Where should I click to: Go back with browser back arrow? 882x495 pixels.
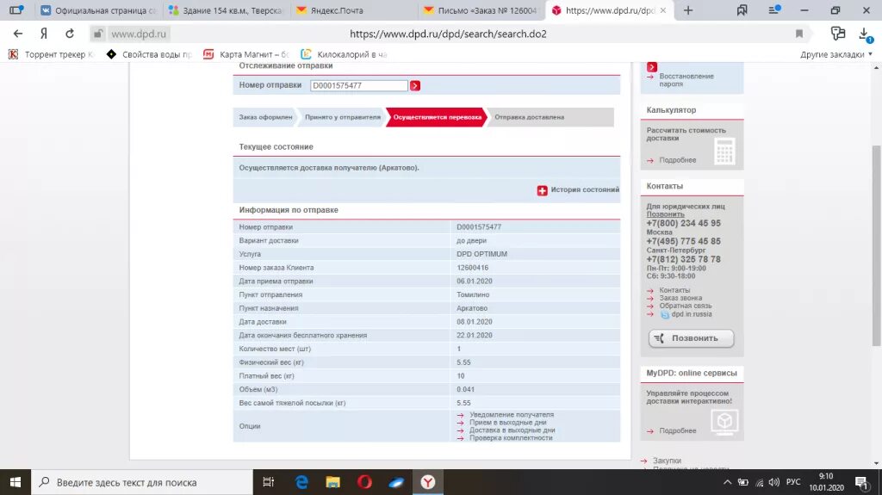18,34
